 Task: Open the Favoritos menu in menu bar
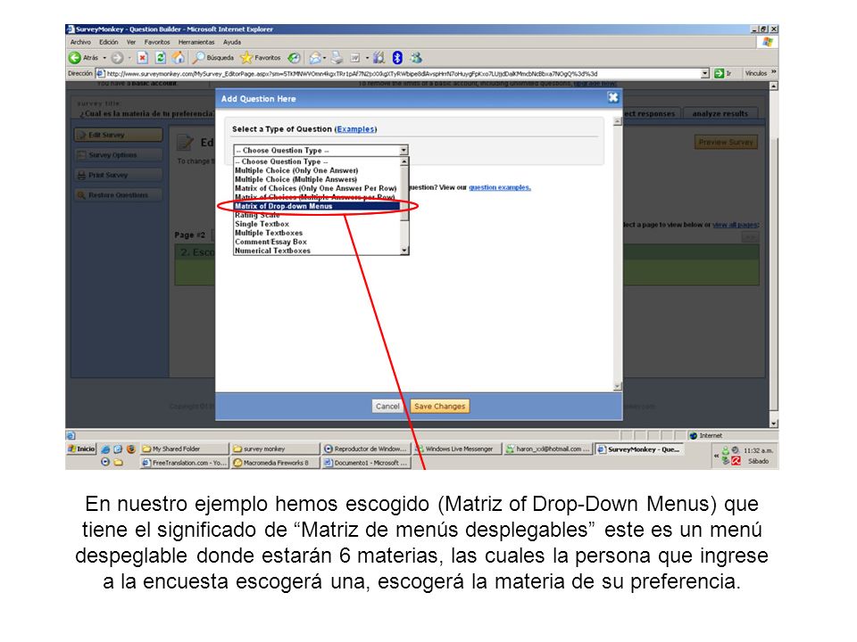(x=157, y=42)
